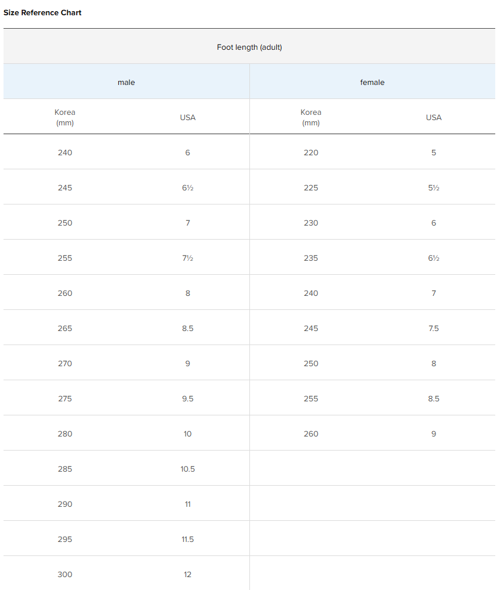Select the female column header
This screenshot has width=497, height=590.
tap(372, 83)
